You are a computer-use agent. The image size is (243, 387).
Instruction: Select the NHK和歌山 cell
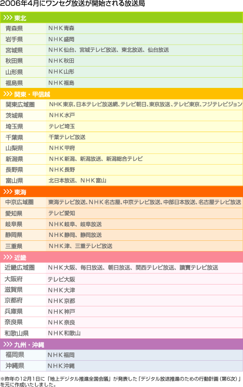[144, 333]
